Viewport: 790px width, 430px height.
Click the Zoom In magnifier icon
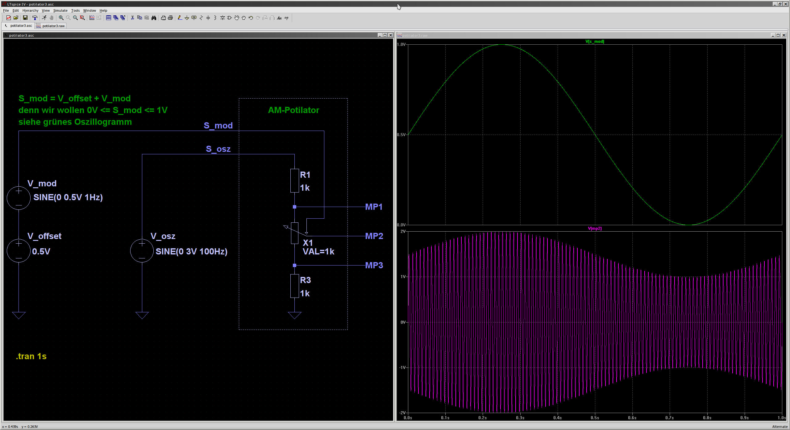tap(61, 18)
